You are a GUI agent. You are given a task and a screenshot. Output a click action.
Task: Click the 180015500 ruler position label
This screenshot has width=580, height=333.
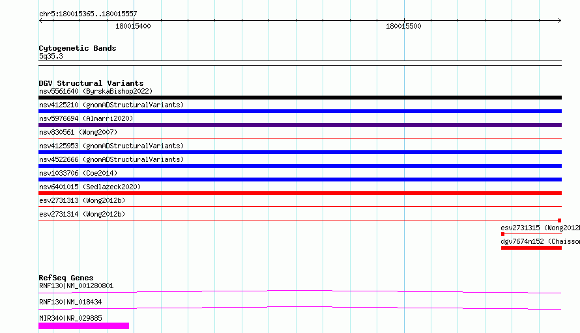click(403, 26)
